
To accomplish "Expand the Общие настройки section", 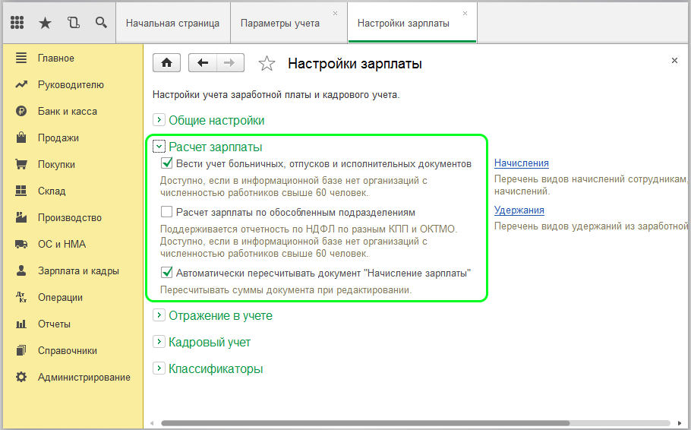I will pos(159,120).
